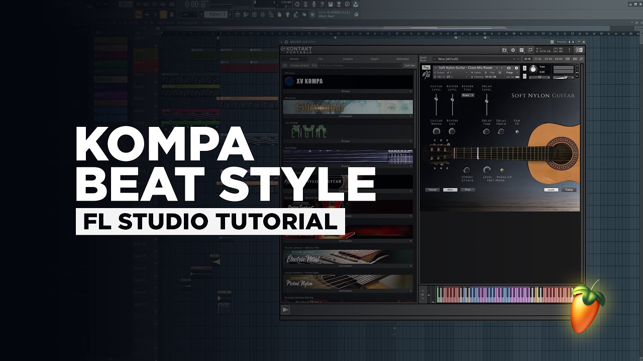Toggle the Mute (M) button on instrument

(524, 76)
